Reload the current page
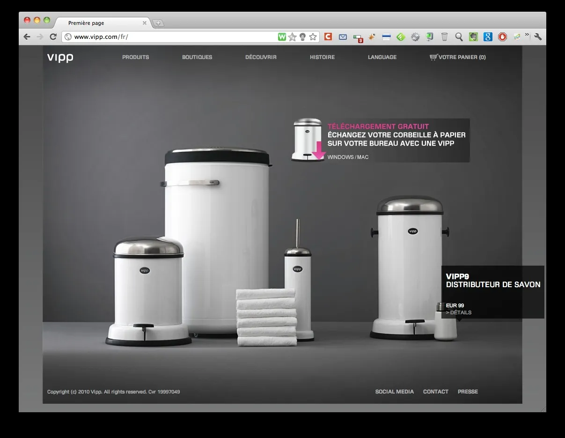This screenshot has height=438, width=565. pos(53,37)
